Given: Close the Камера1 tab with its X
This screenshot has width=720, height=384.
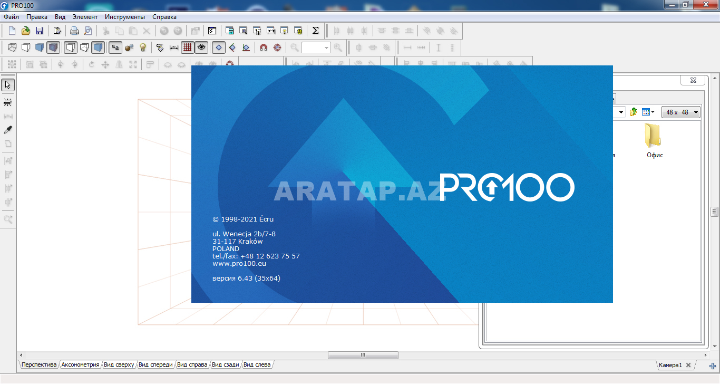Looking at the screenshot, I should [688, 365].
